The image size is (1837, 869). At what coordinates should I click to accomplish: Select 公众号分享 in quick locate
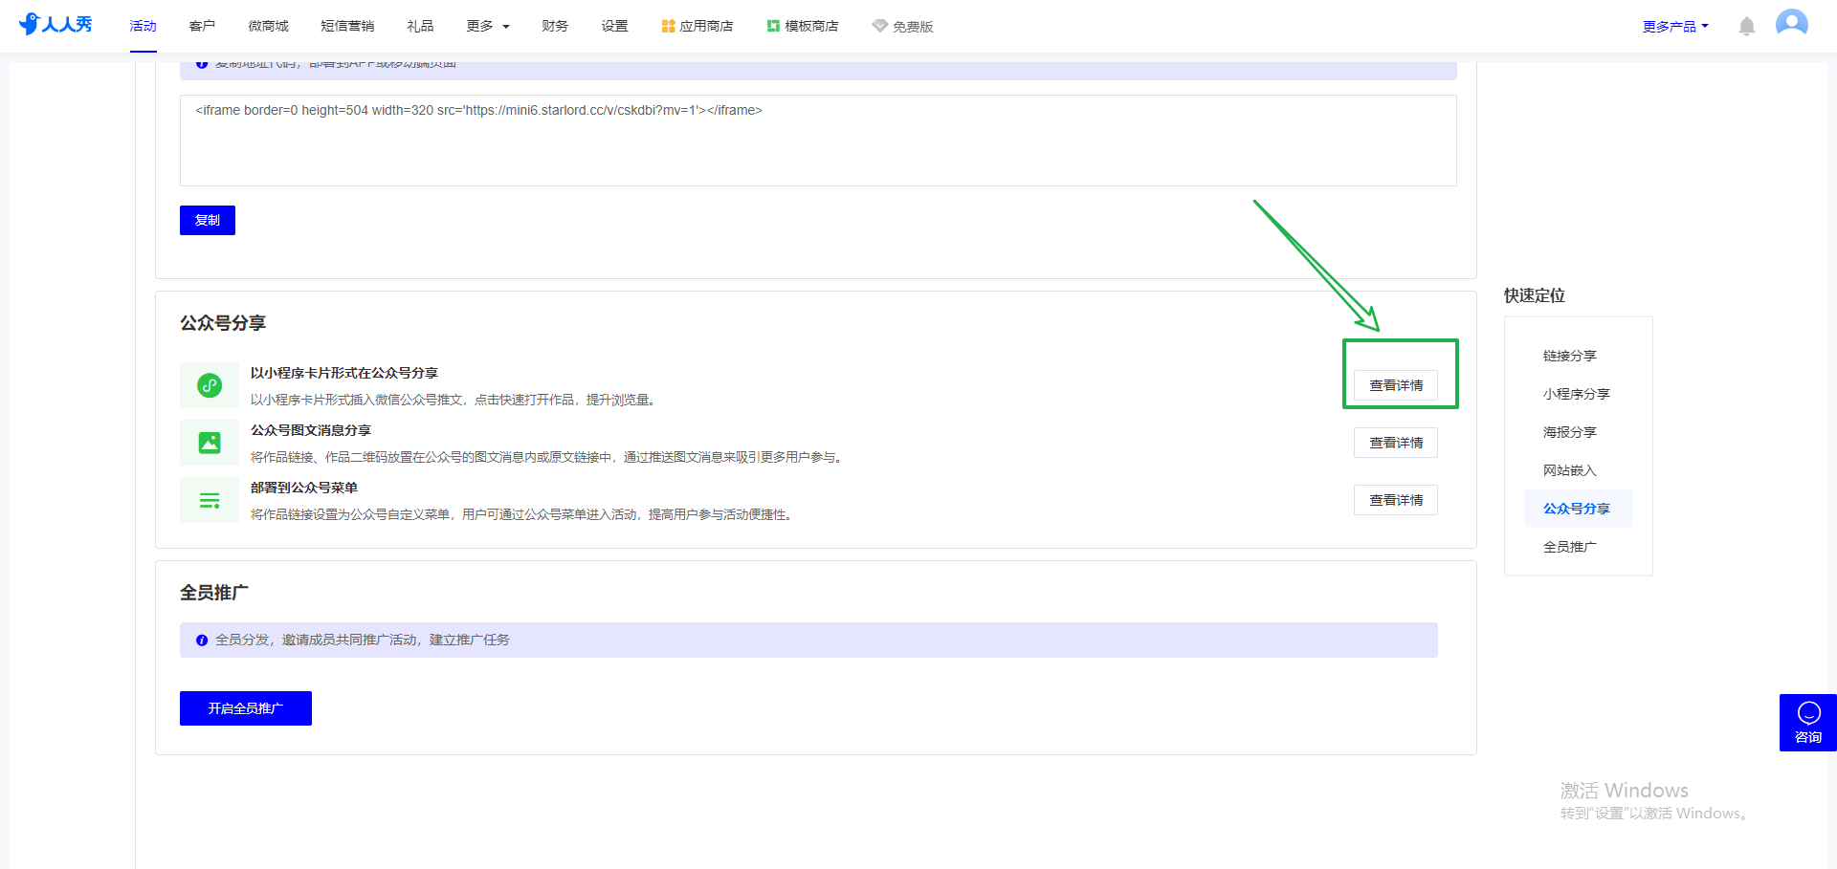click(1577, 509)
